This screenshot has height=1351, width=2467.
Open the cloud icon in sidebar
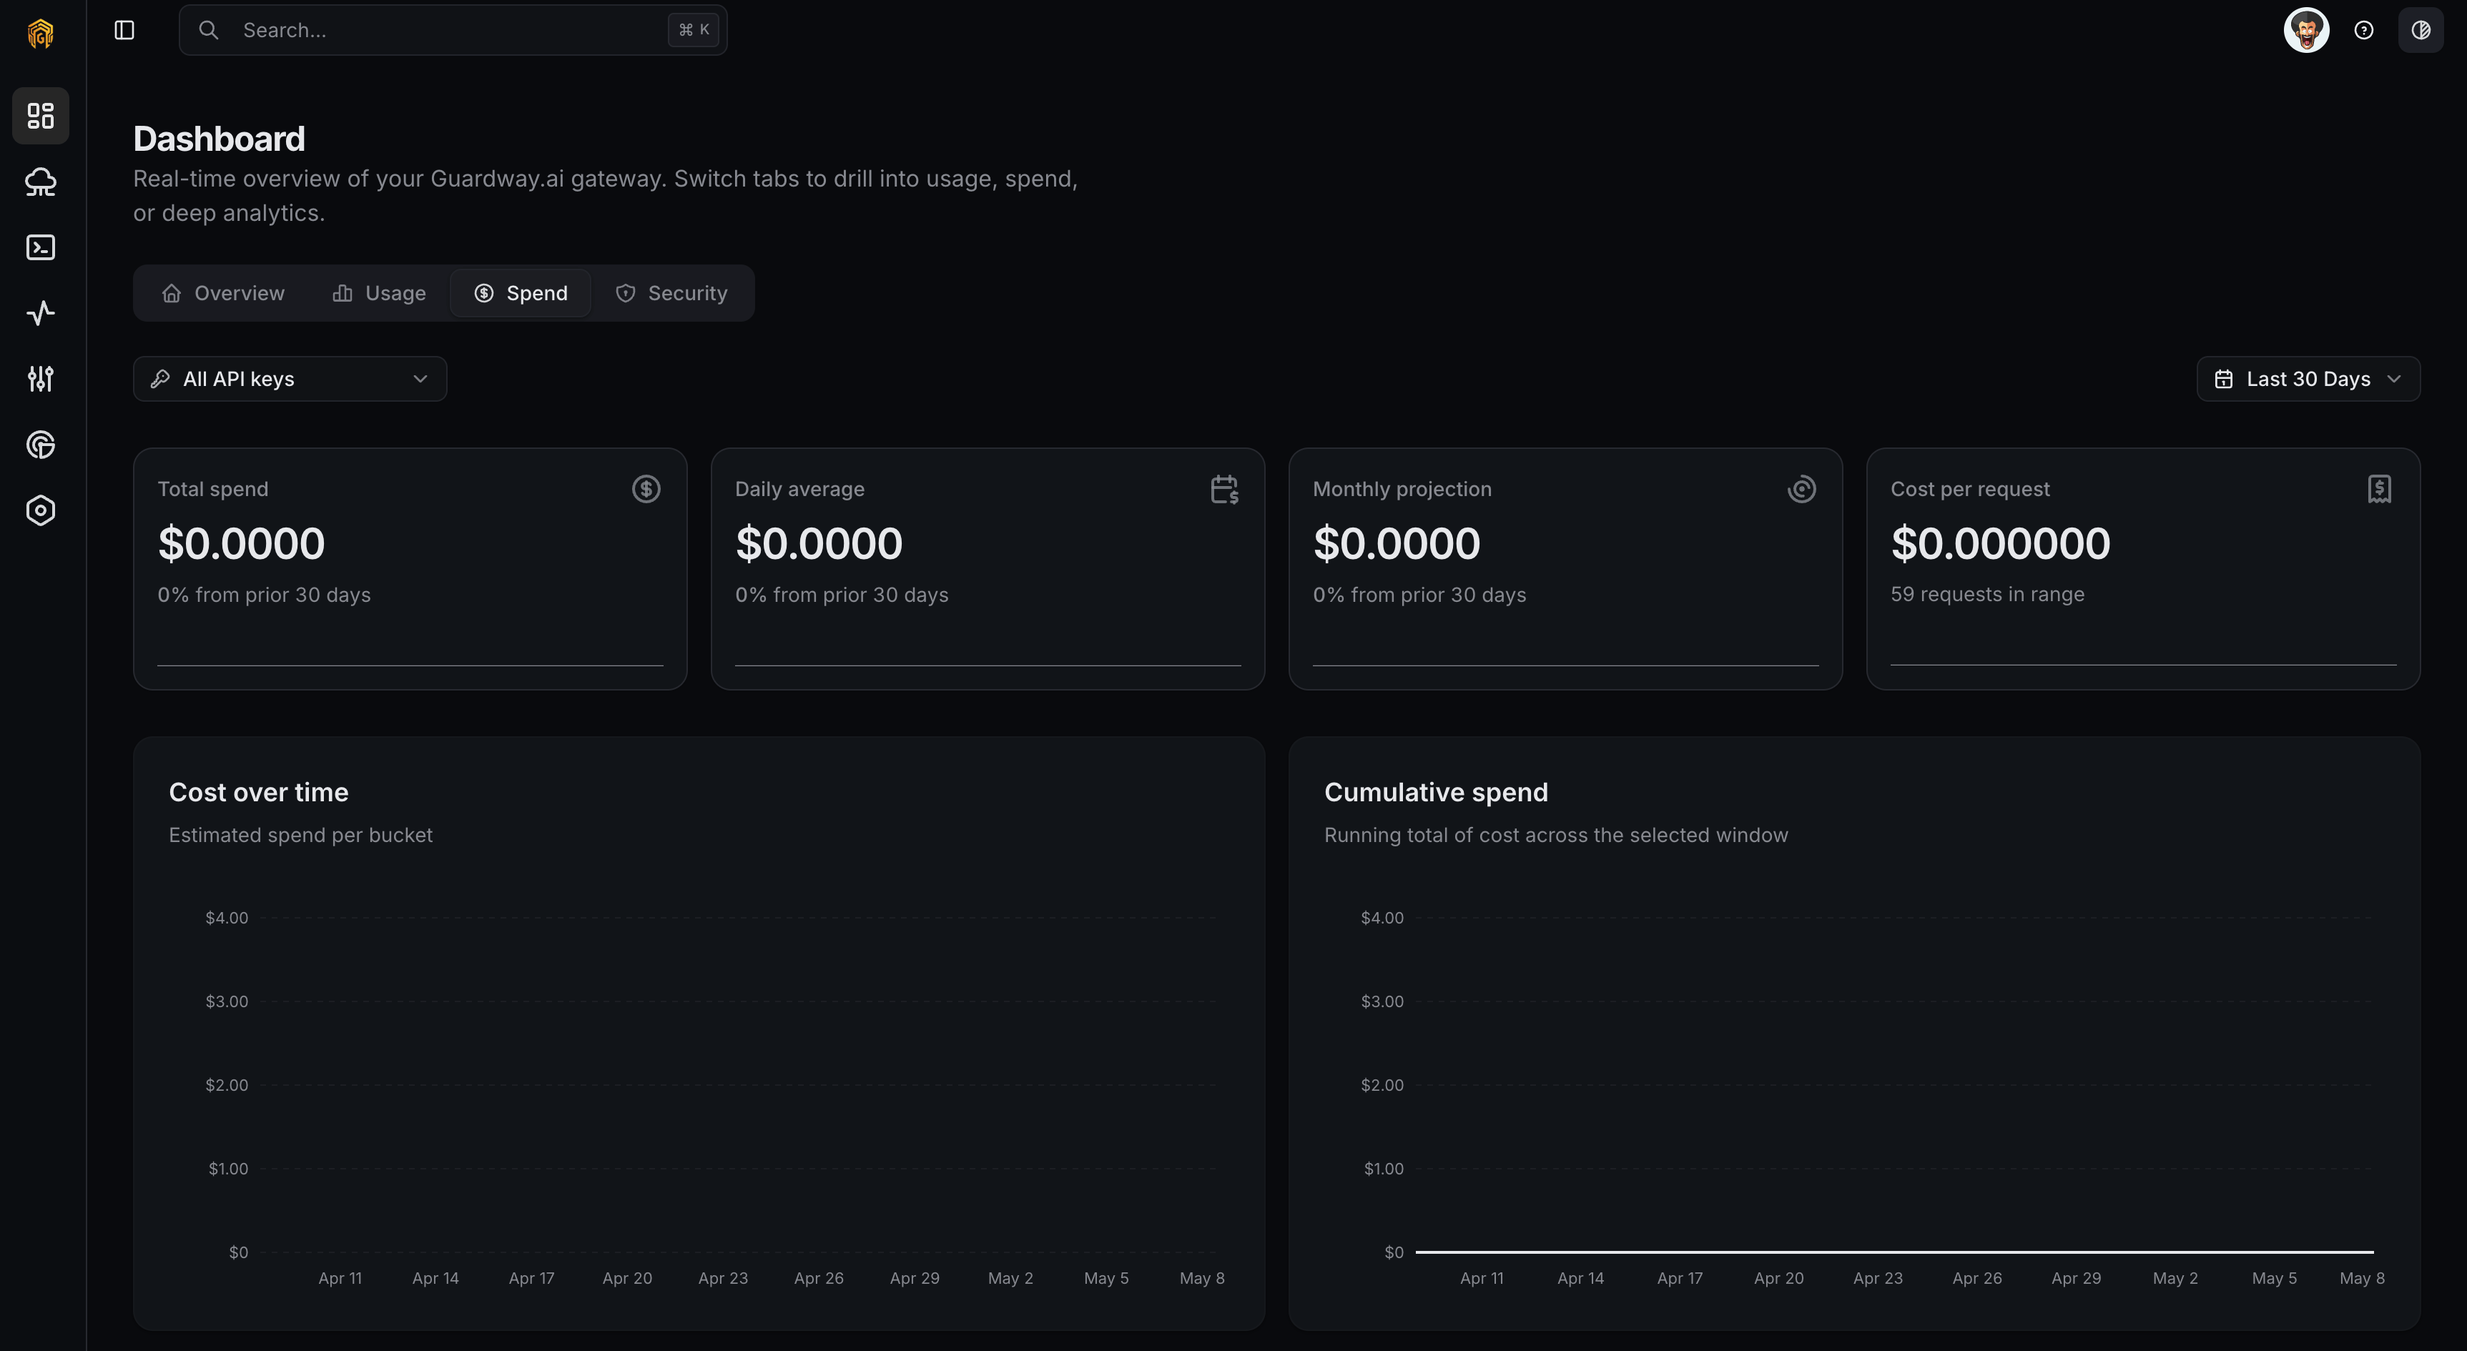pyautogui.click(x=40, y=182)
